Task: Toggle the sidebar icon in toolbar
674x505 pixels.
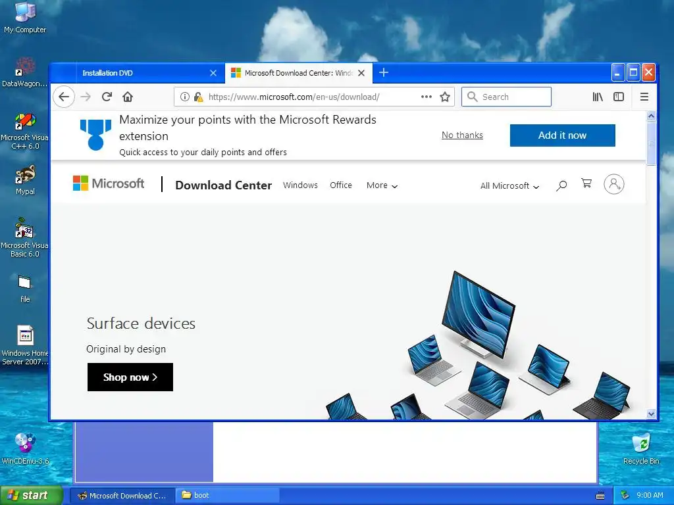Action: click(619, 97)
